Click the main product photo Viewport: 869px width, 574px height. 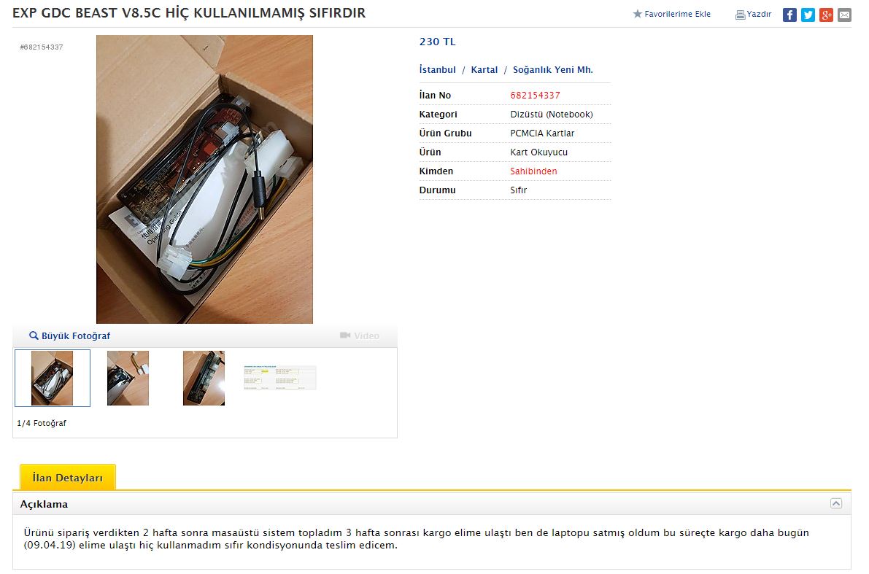204,179
